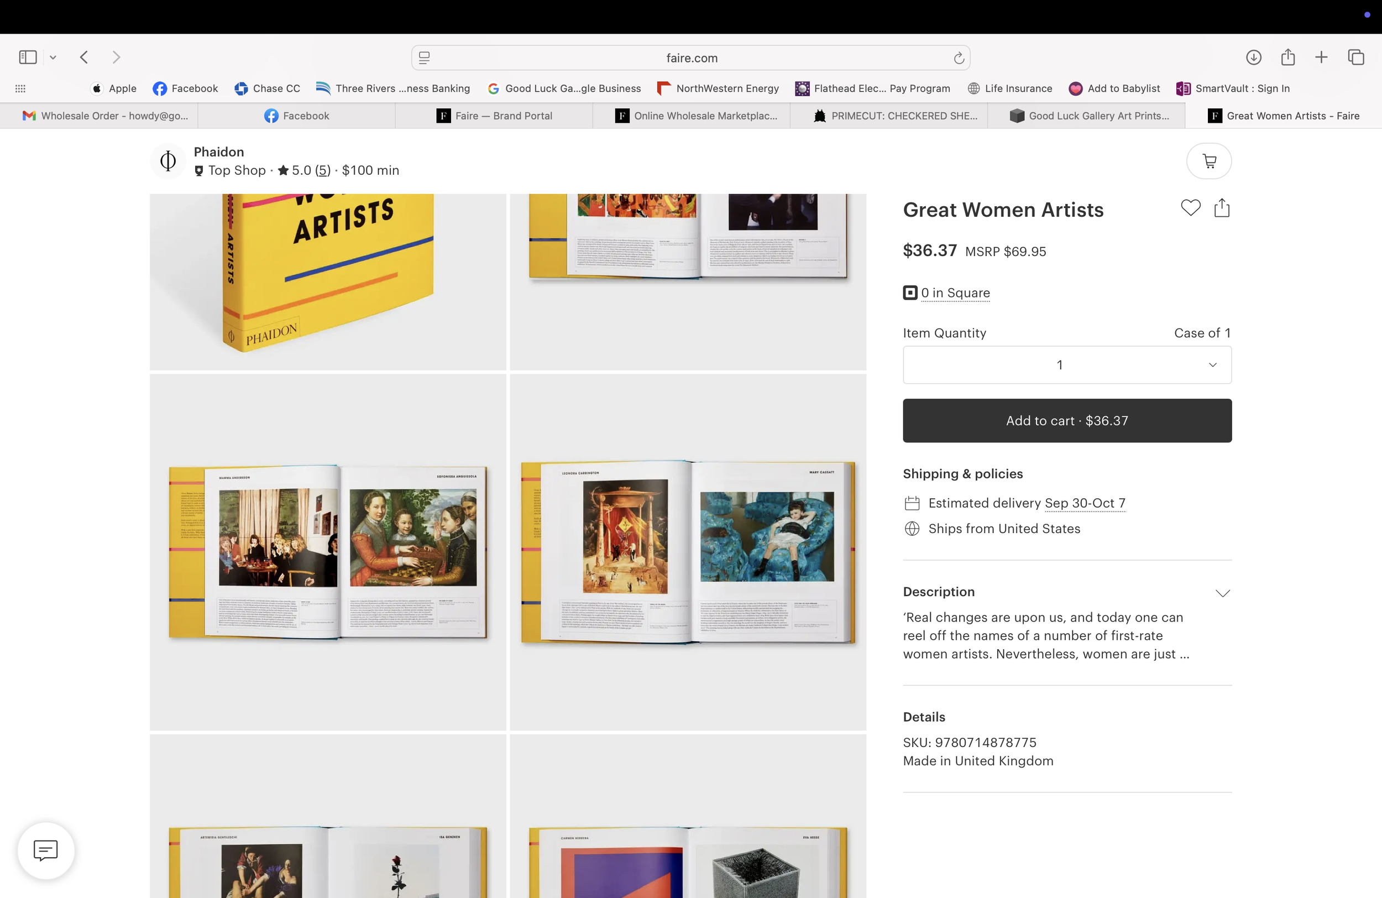Click the faire.com address field
Viewport: 1382px width, 898px height.
pos(691,58)
